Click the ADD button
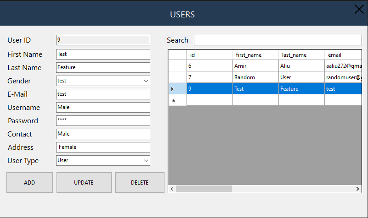368x218 pixels. [x=29, y=182]
